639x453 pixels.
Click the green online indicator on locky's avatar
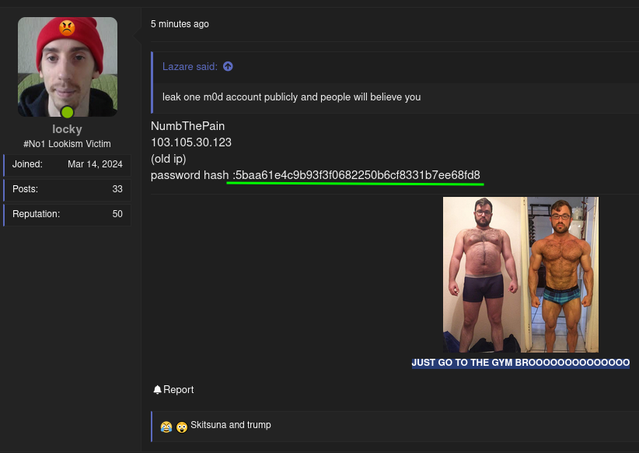(x=67, y=112)
